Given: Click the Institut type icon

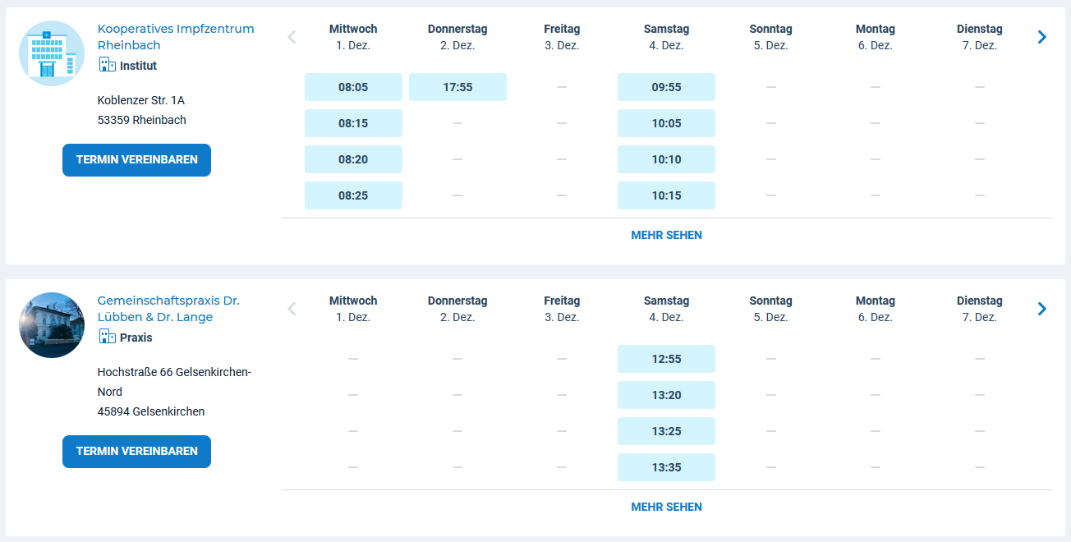Looking at the screenshot, I should (x=107, y=65).
